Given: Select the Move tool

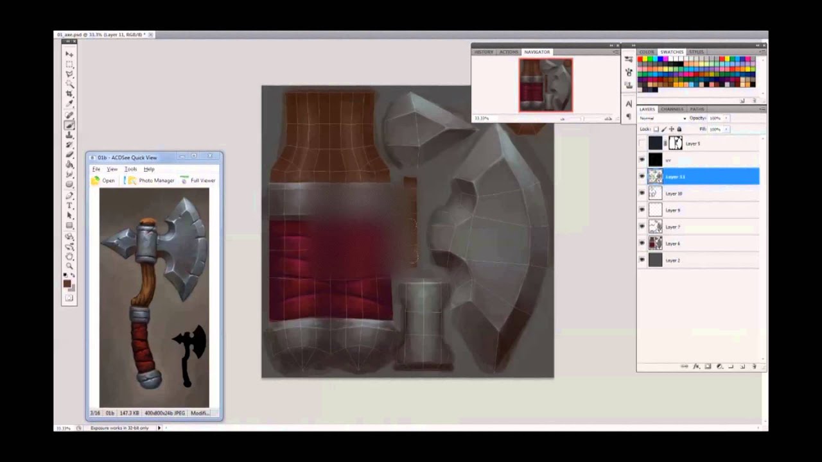Looking at the screenshot, I should 69,55.
